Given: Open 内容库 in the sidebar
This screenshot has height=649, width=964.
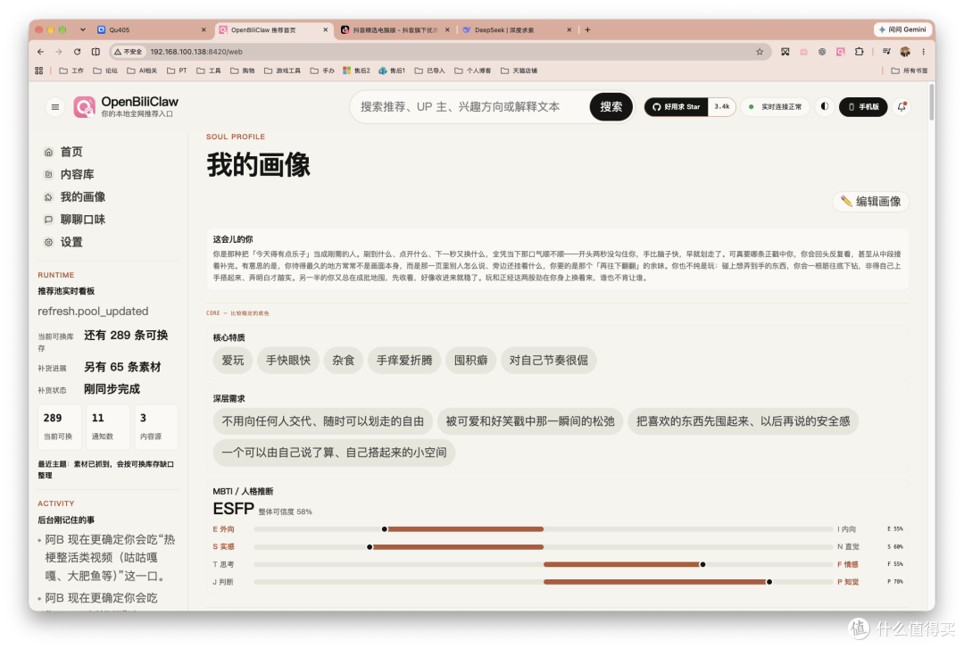Looking at the screenshot, I should [77, 175].
